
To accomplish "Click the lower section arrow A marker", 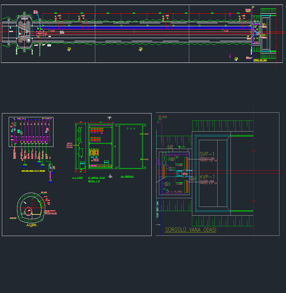I will [x=110, y=176].
